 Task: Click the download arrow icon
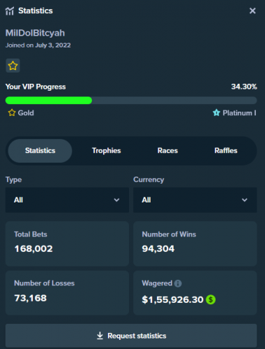click(100, 336)
